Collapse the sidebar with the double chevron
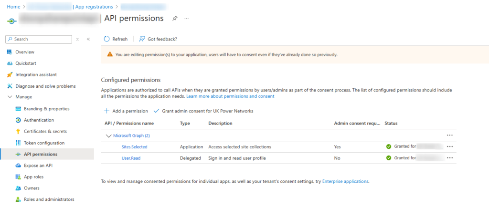The image size is (489, 208). click(x=88, y=39)
